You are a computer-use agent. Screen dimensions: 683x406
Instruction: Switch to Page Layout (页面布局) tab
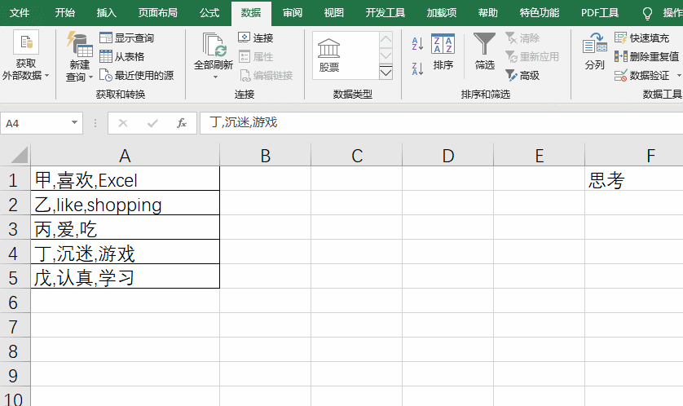157,12
